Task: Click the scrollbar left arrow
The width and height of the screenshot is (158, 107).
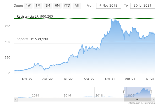Action: click(x=16, y=100)
